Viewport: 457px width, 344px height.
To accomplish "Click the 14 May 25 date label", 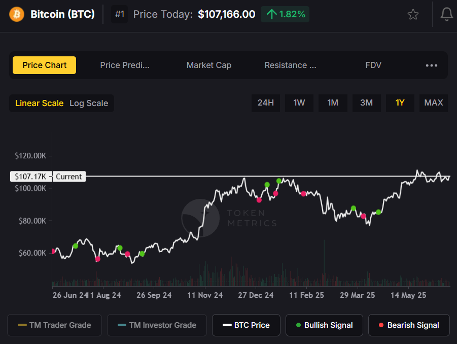I will pyautogui.click(x=408, y=295).
